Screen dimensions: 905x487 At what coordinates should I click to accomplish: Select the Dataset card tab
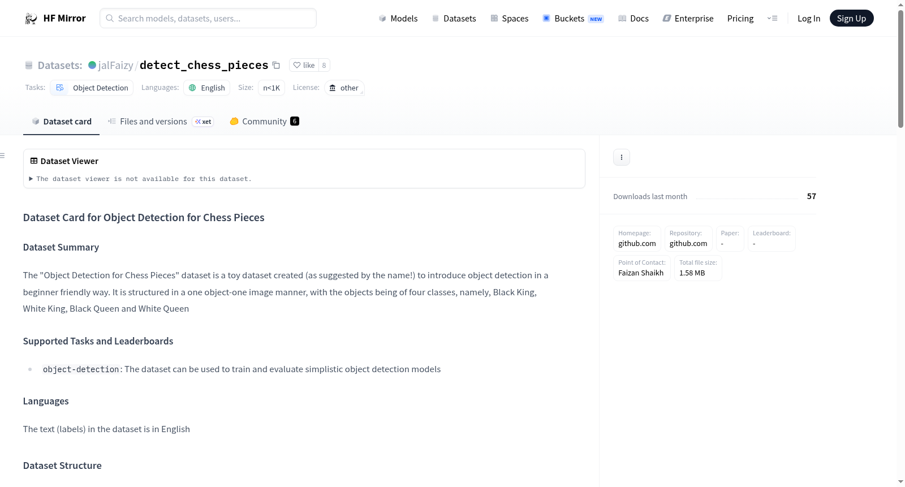coord(61,122)
